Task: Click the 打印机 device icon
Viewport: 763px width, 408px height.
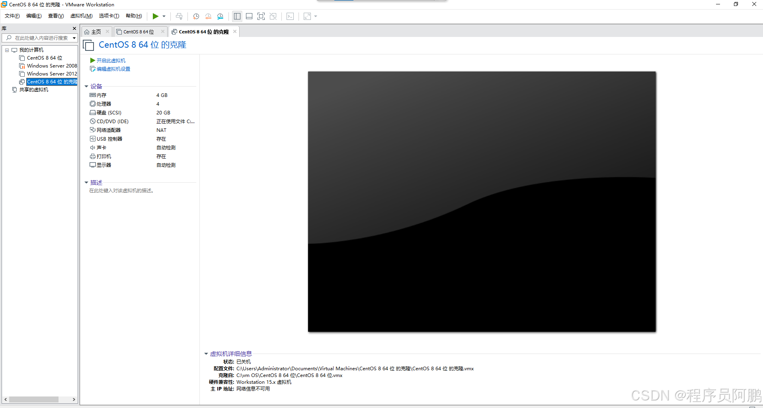Action: [92, 156]
